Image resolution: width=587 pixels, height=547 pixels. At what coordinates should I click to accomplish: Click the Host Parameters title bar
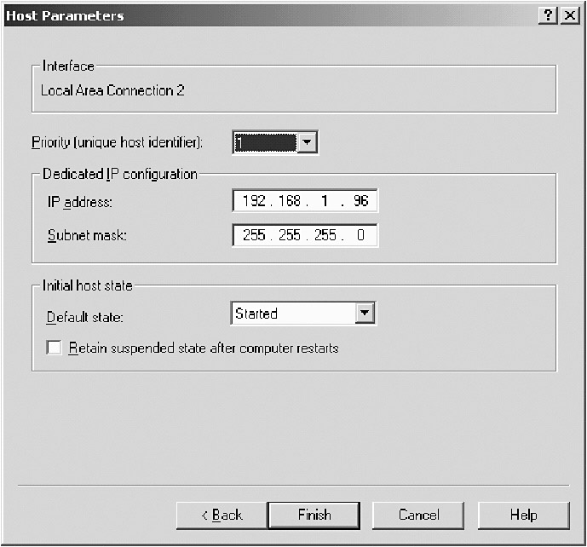[x=256, y=16]
